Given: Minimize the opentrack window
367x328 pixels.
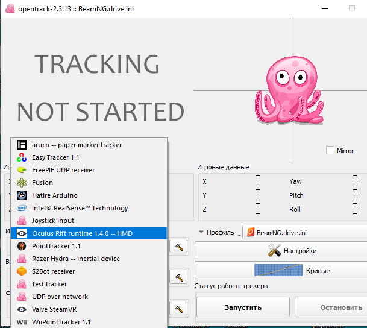Looking at the screenshot, I should pos(325,8).
